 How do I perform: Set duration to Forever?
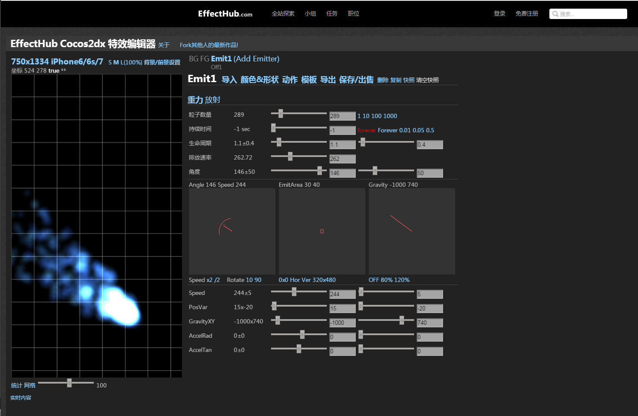(388, 130)
